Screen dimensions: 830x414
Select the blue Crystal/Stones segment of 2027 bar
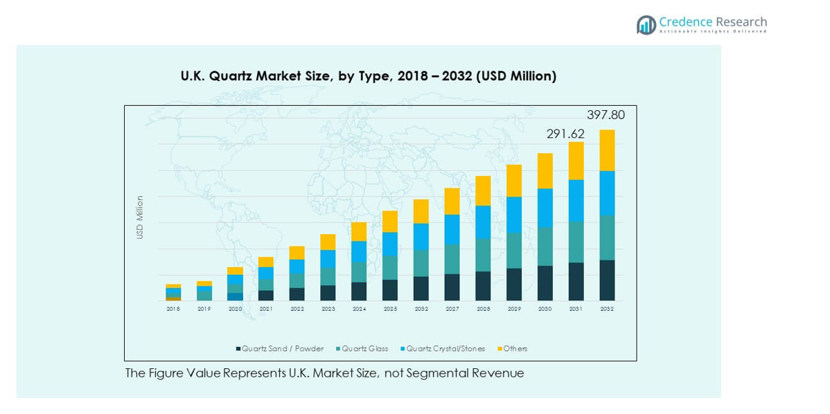[452, 229]
